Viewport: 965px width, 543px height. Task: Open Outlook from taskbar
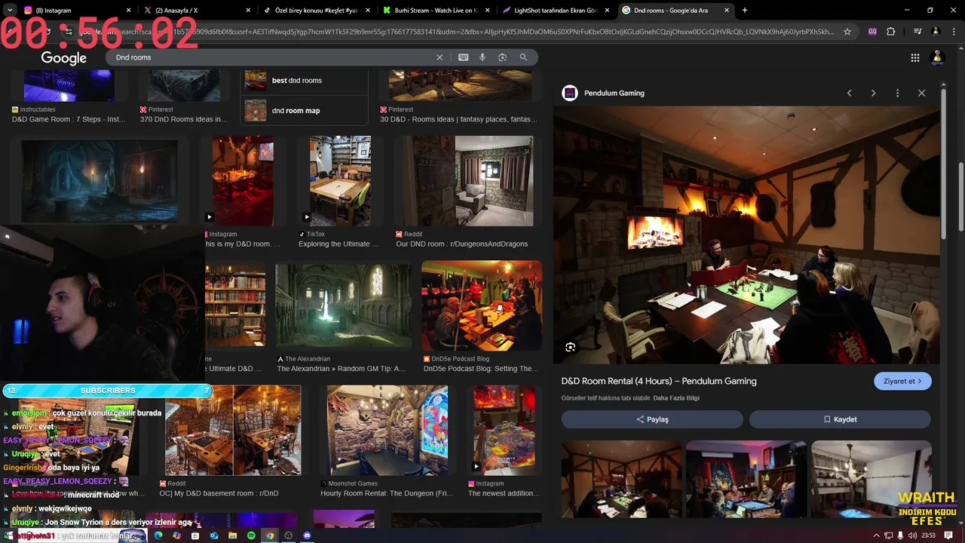click(x=214, y=535)
